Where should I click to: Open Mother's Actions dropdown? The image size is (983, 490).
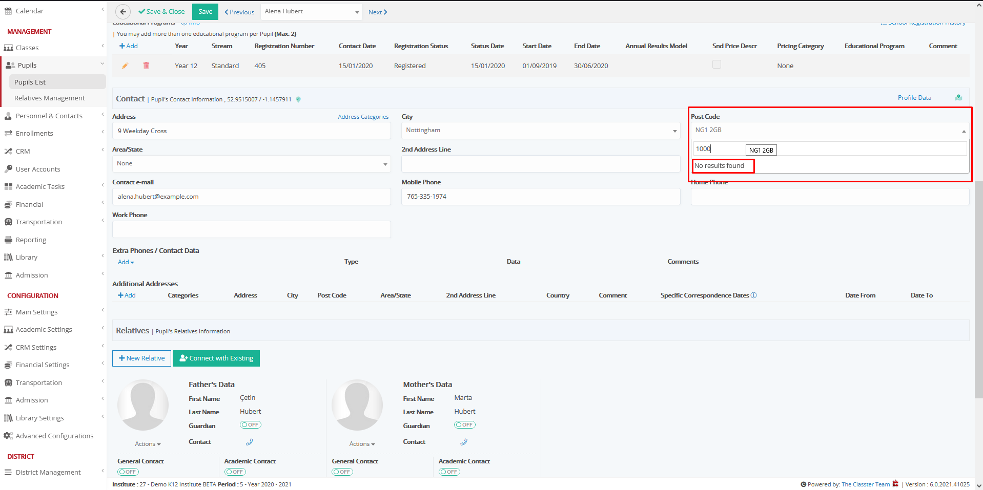[x=362, y=444]
